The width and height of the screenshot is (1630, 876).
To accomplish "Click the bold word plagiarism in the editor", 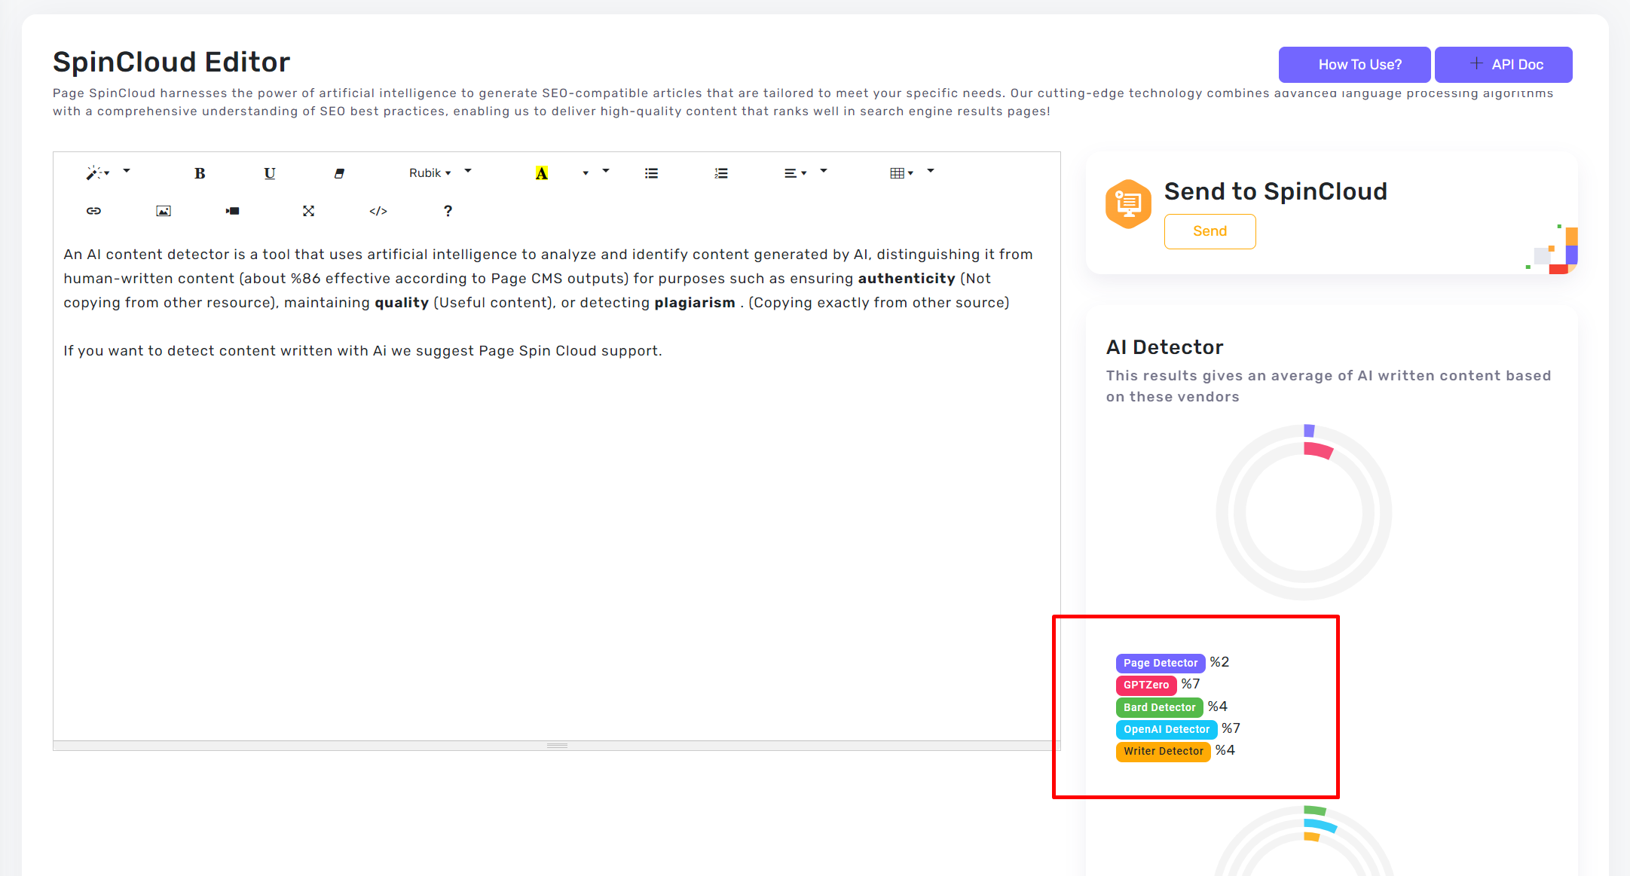I will coord(695,303).
